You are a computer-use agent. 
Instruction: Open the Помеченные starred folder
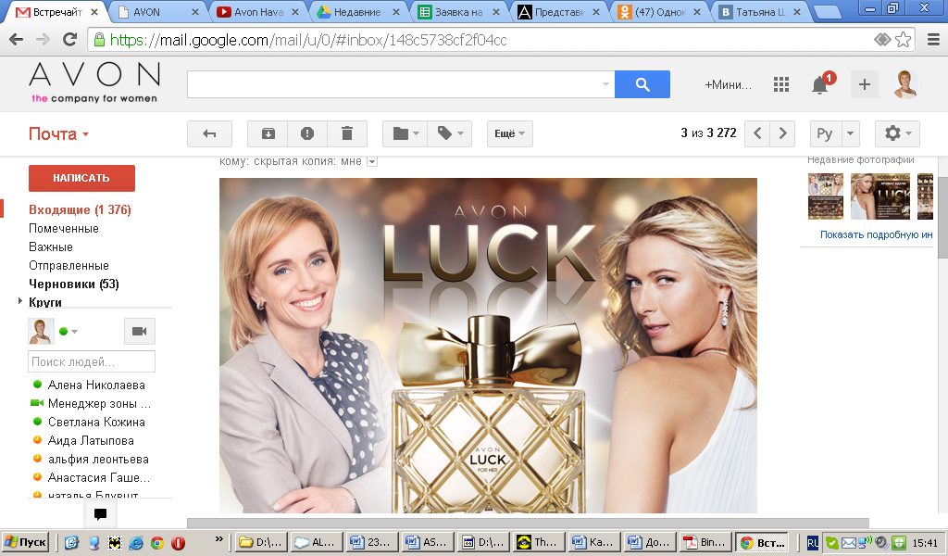(64, 229)
